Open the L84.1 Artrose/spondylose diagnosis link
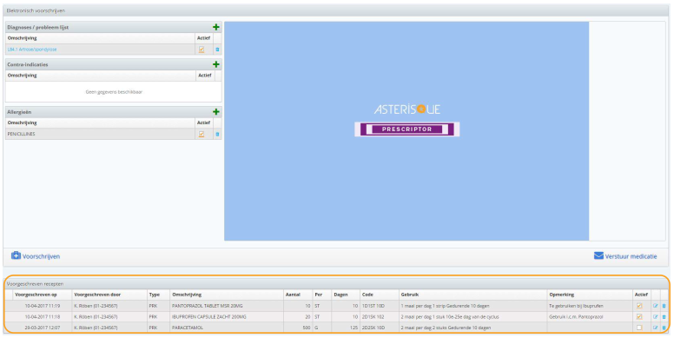 32,50
